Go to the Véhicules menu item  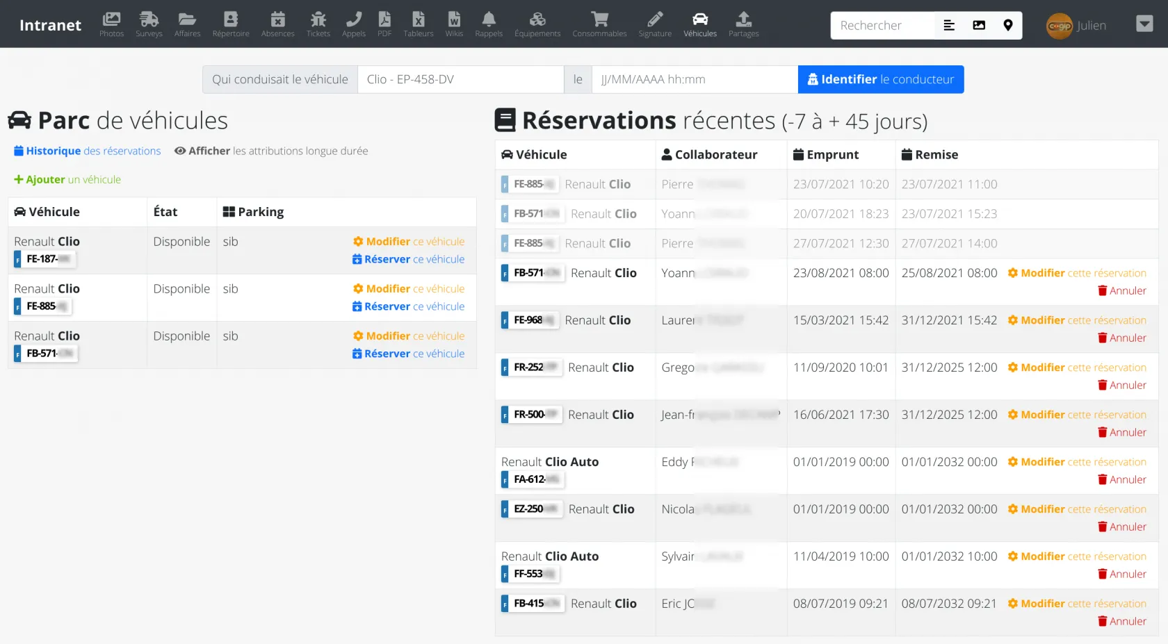coord(699,24)
